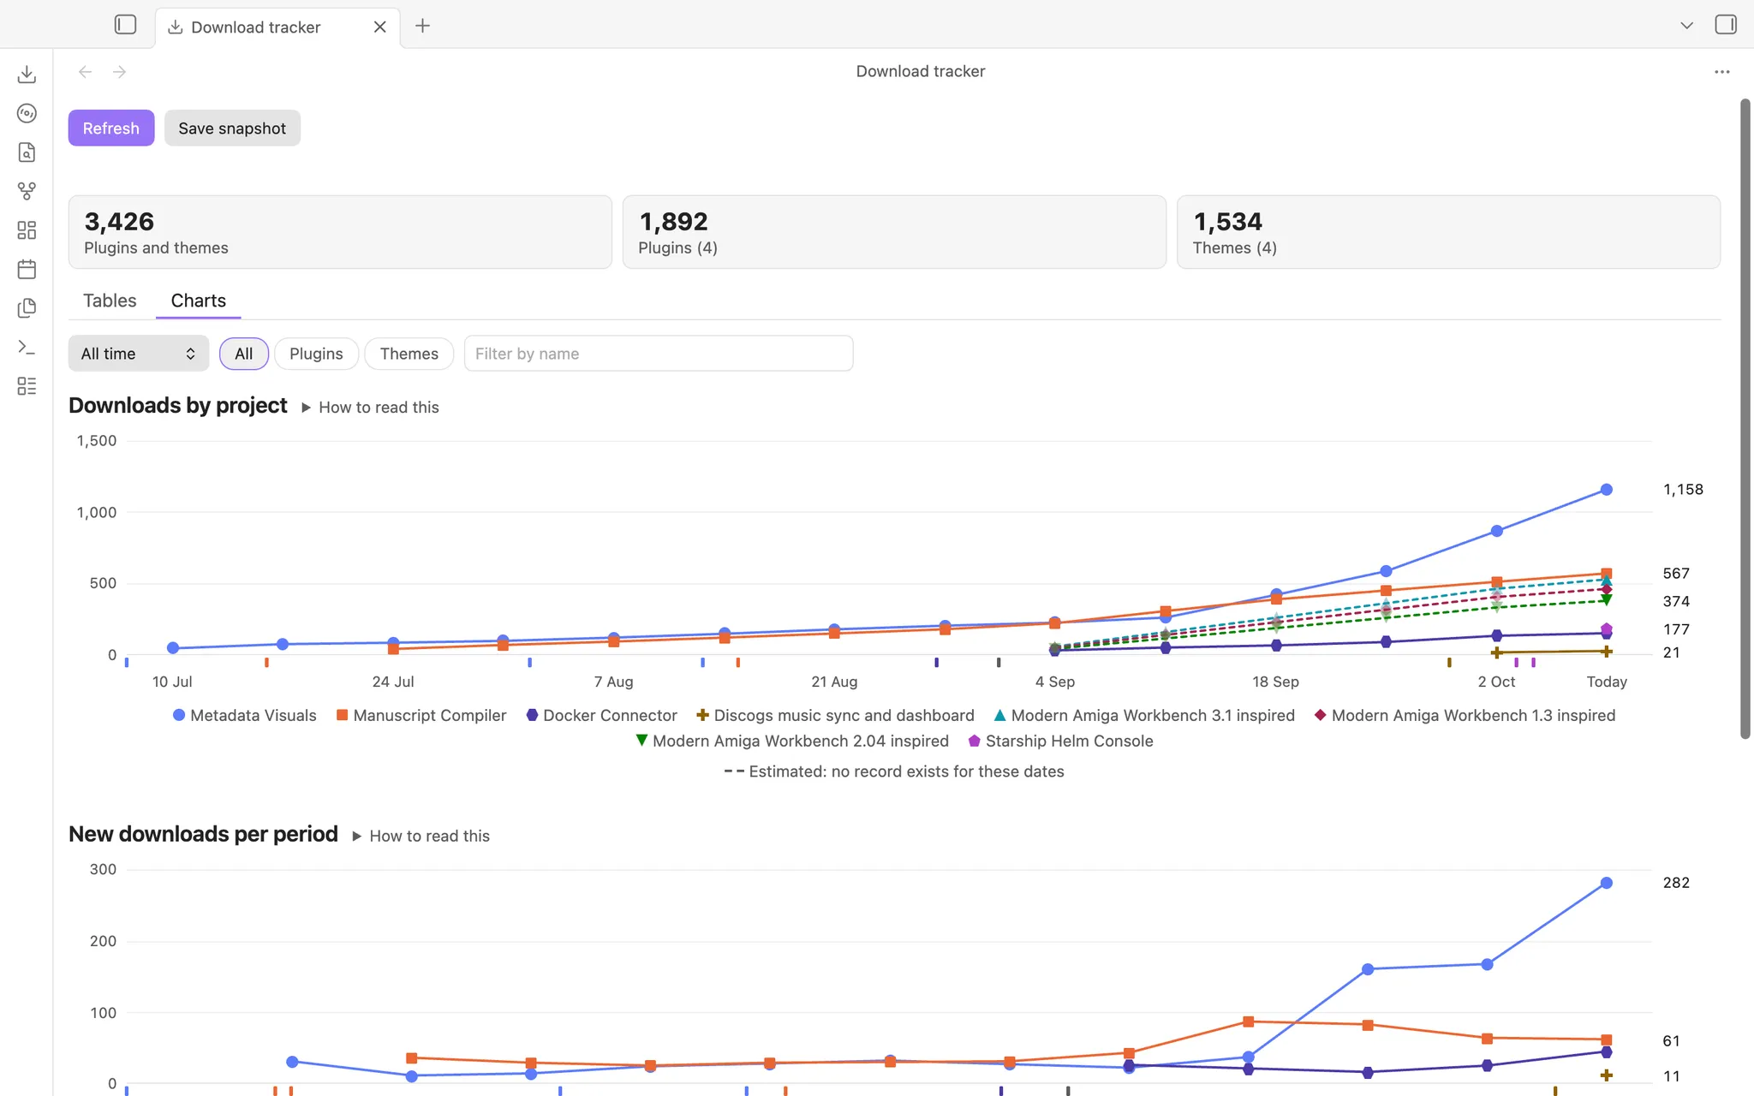1754x1096 pixels.
Task: Add a new tab with plus icon
Action: click(422, 26)
